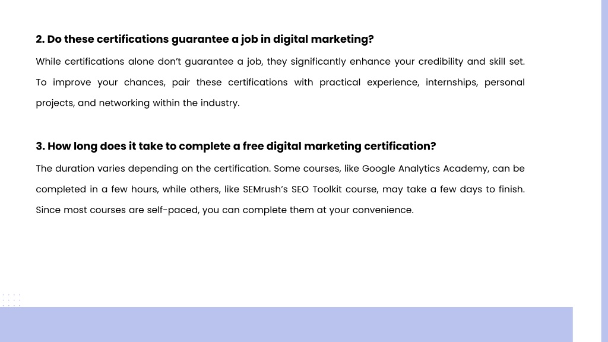Click the word 'credibility' in the first paragraph
Image resolution: width=608 pixels, height=342 pixels.
coord(441,62)
